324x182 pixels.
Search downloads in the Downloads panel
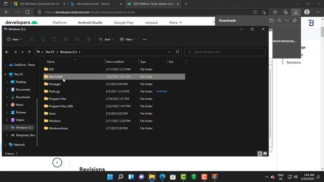(x=279, y=20)
